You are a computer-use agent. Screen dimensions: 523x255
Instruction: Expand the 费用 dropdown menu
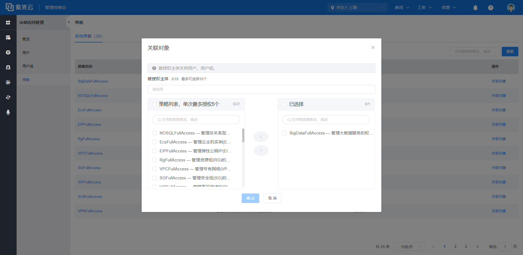[x=402, y=8]
